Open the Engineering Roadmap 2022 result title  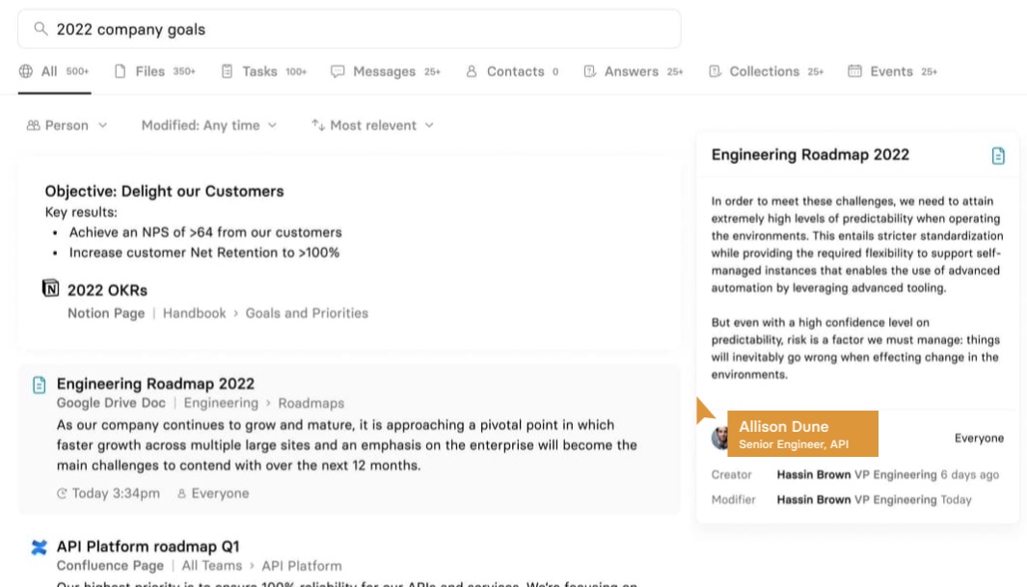(155, 384)
